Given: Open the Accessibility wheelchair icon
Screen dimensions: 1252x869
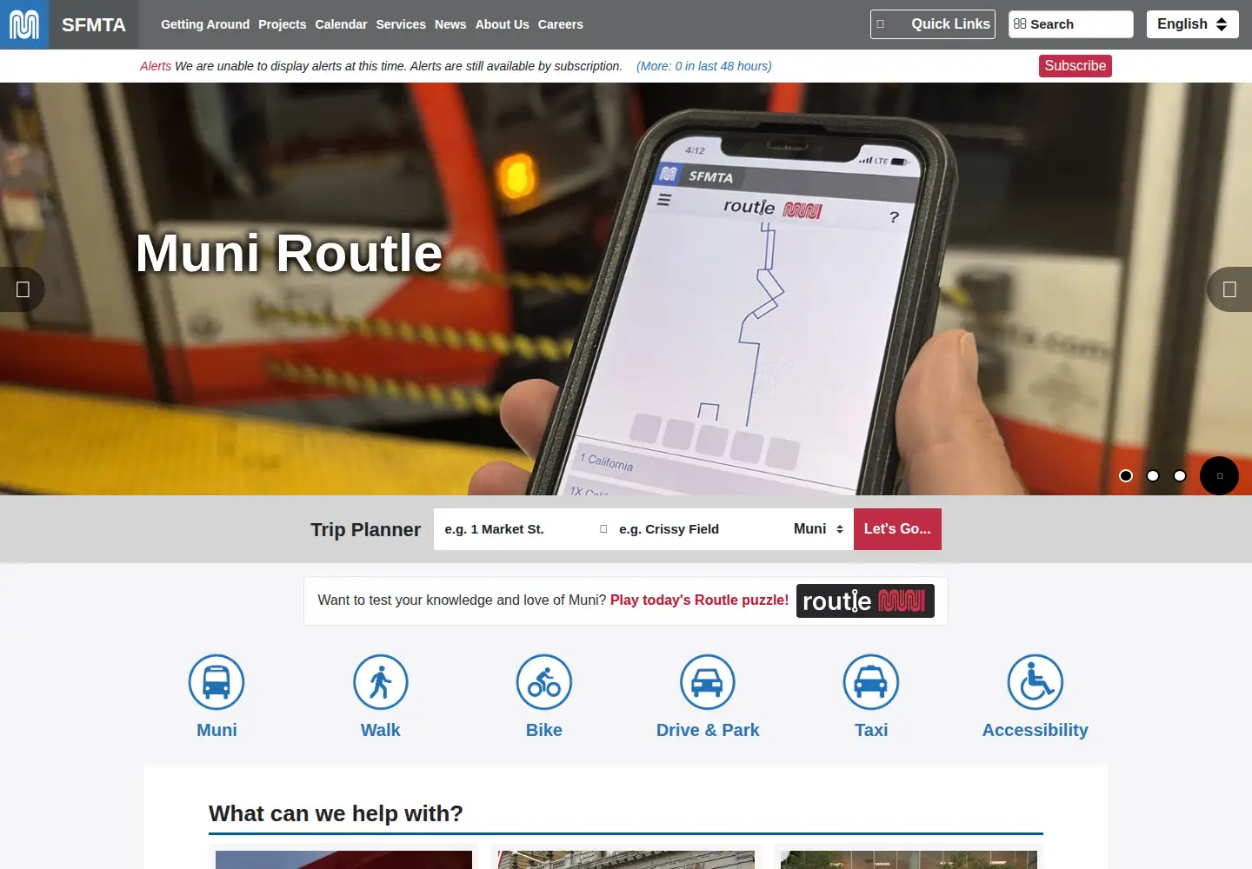Looking at the screenshot, I should pos(1036,682).
